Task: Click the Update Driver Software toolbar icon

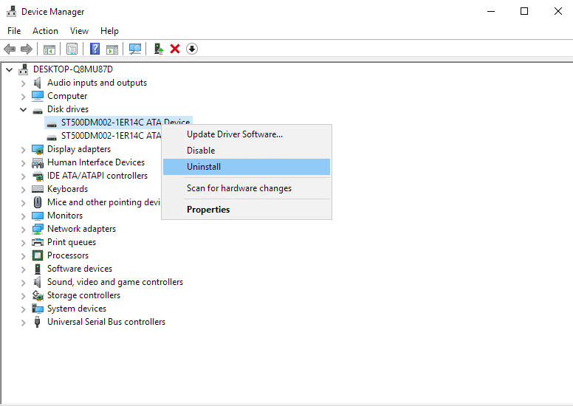Action: [158, 49]
